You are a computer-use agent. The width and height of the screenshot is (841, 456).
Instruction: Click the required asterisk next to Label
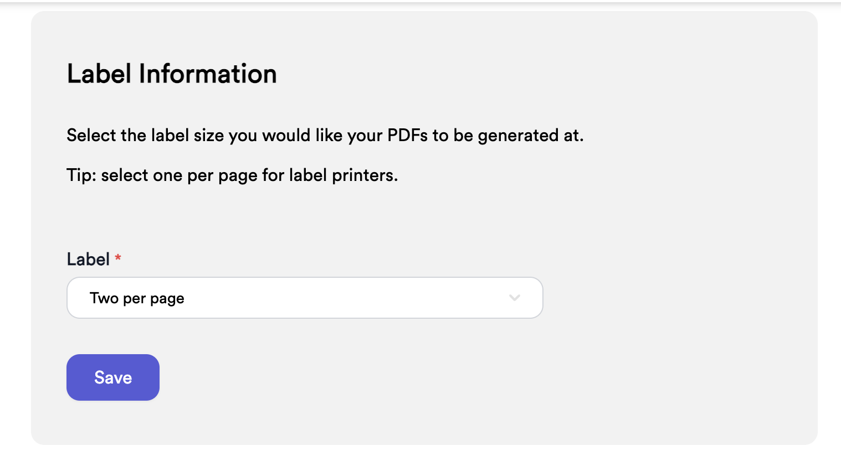(117, 258)
